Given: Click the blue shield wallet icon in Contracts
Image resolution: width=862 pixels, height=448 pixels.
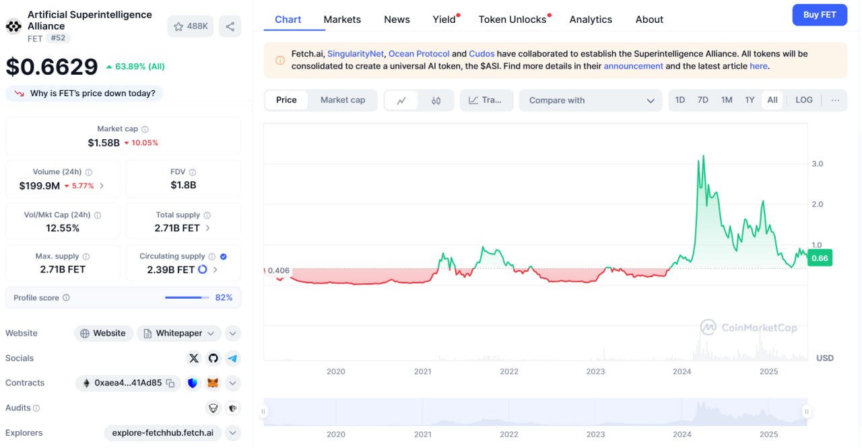Looking at the screenshot, I should click(193, 383).
